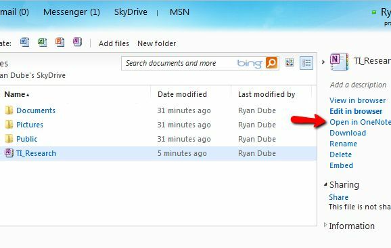Open the Documents folder
Image resolution: width=391 pixels, height=248 pixels.
[36, 110]
